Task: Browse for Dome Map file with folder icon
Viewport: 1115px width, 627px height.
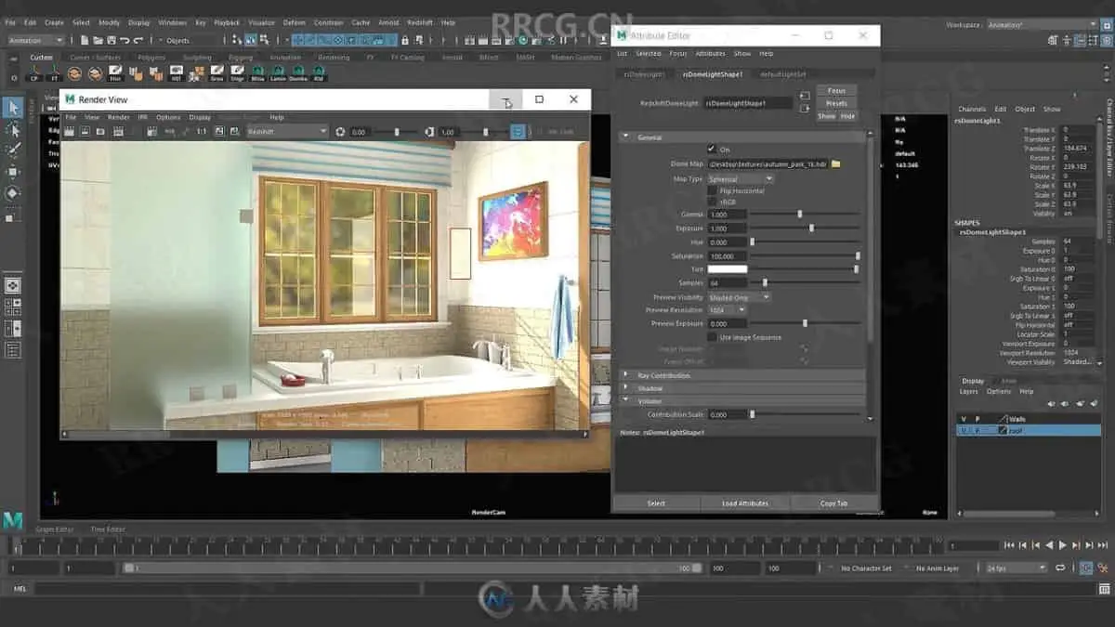Action: (x=835, y=164)
